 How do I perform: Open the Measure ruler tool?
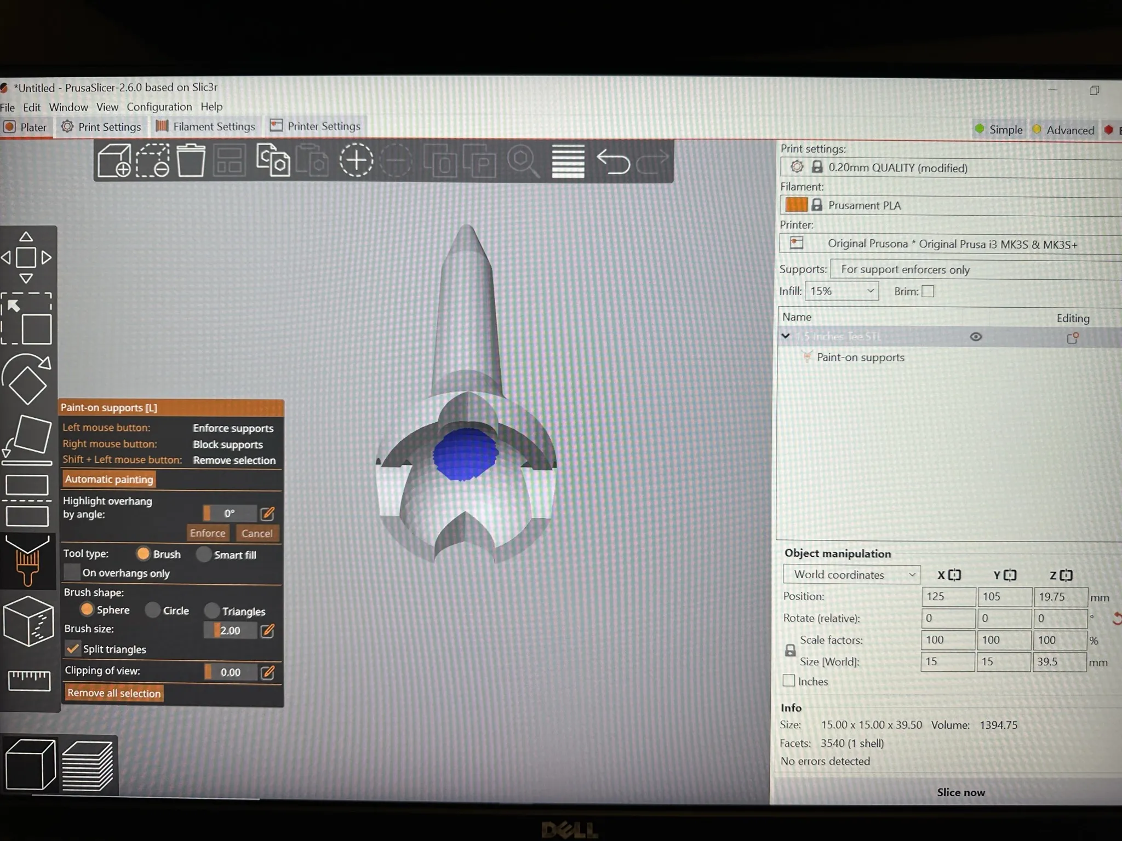(x=28, y=680)
